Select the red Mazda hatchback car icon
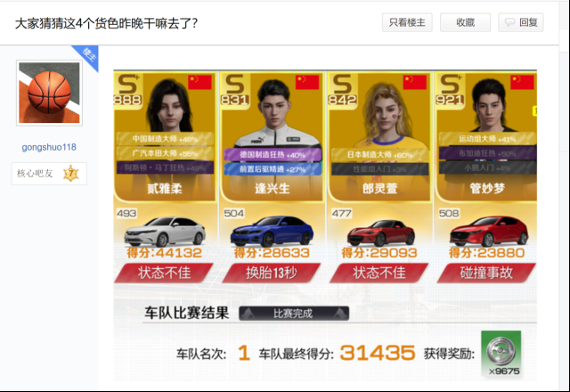Viewport: 570px width, 392px height. tap(489, 232)
